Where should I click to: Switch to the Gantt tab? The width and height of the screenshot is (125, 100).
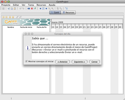(x=55, y=12)
